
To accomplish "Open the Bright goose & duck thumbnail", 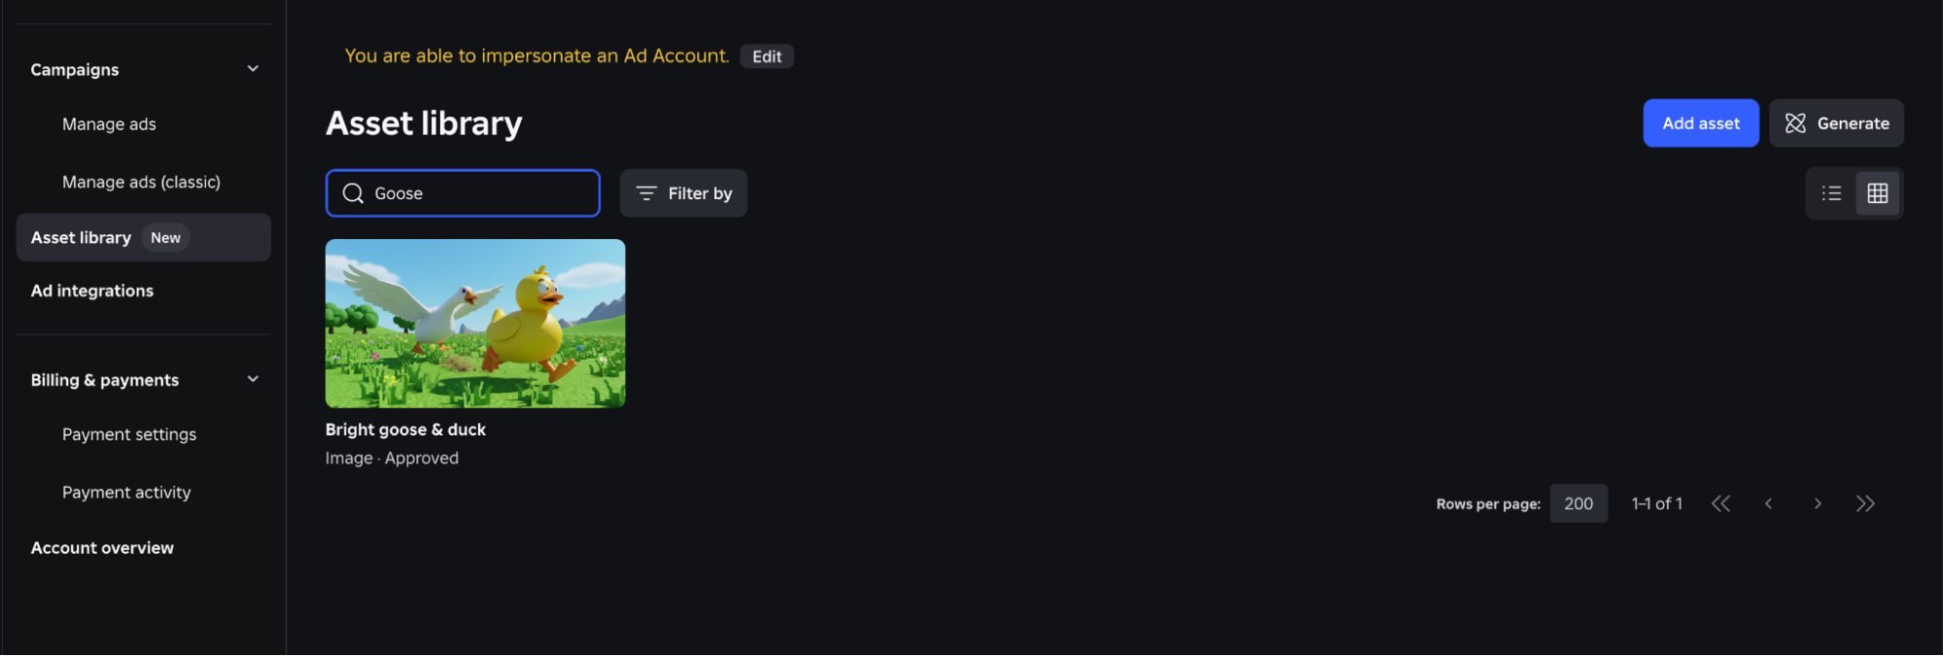I will coord(475,324).
